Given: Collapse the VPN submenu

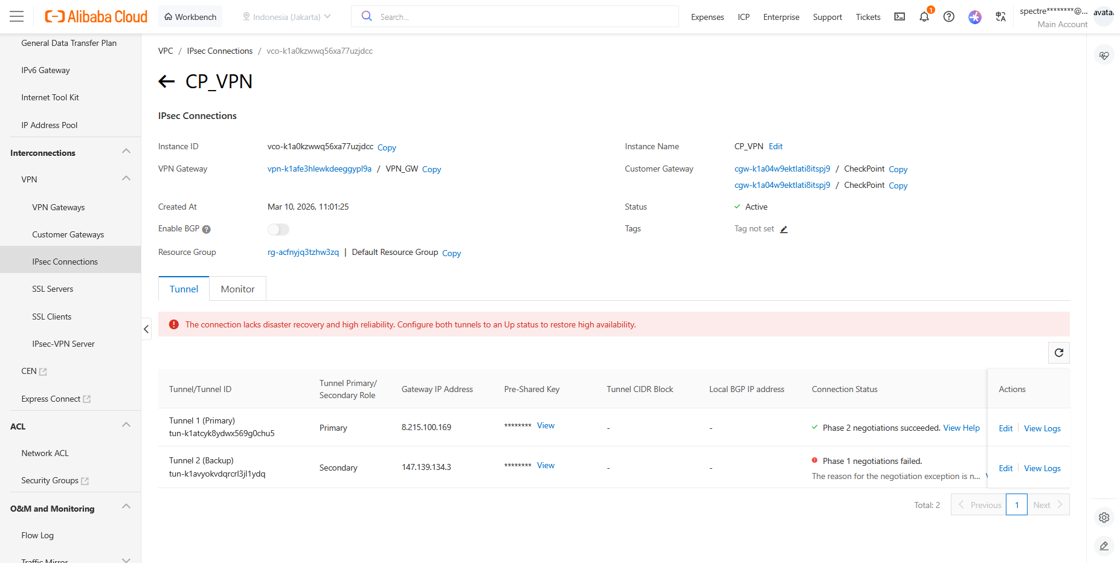Looking at the screenshot, I should pos(126,179).
